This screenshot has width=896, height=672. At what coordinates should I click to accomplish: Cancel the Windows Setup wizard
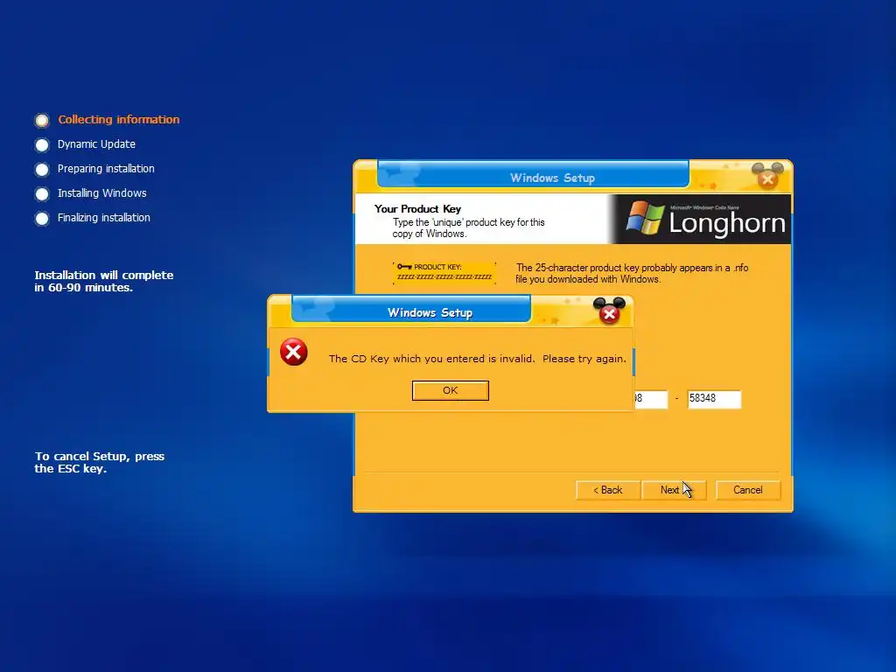(x=747, y=490)
